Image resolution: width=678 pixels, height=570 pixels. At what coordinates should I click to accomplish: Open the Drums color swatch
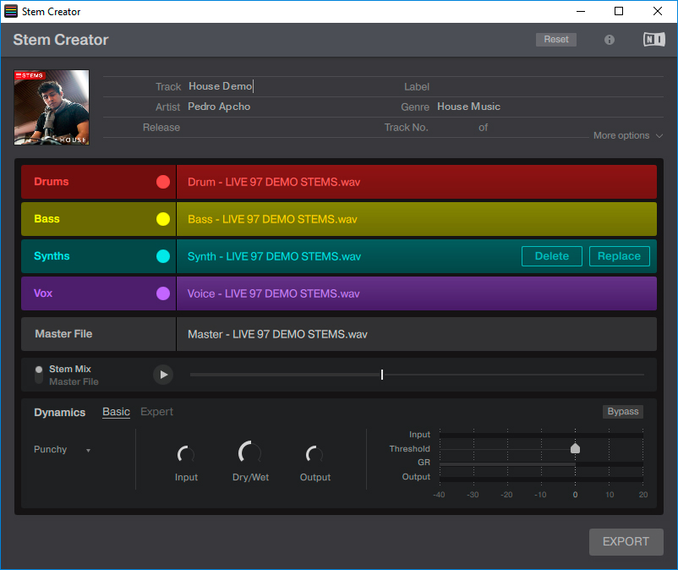point(163,182)
